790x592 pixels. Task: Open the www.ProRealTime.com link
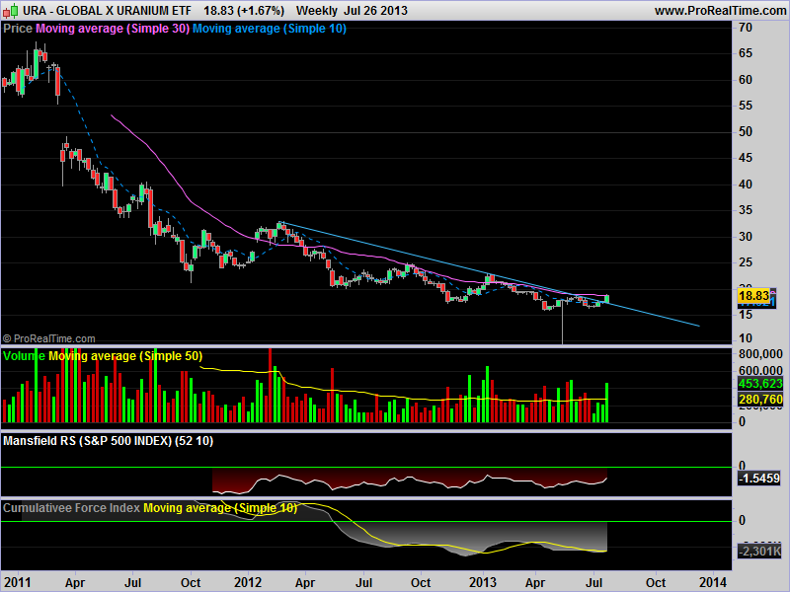click(x=719, y=10)
